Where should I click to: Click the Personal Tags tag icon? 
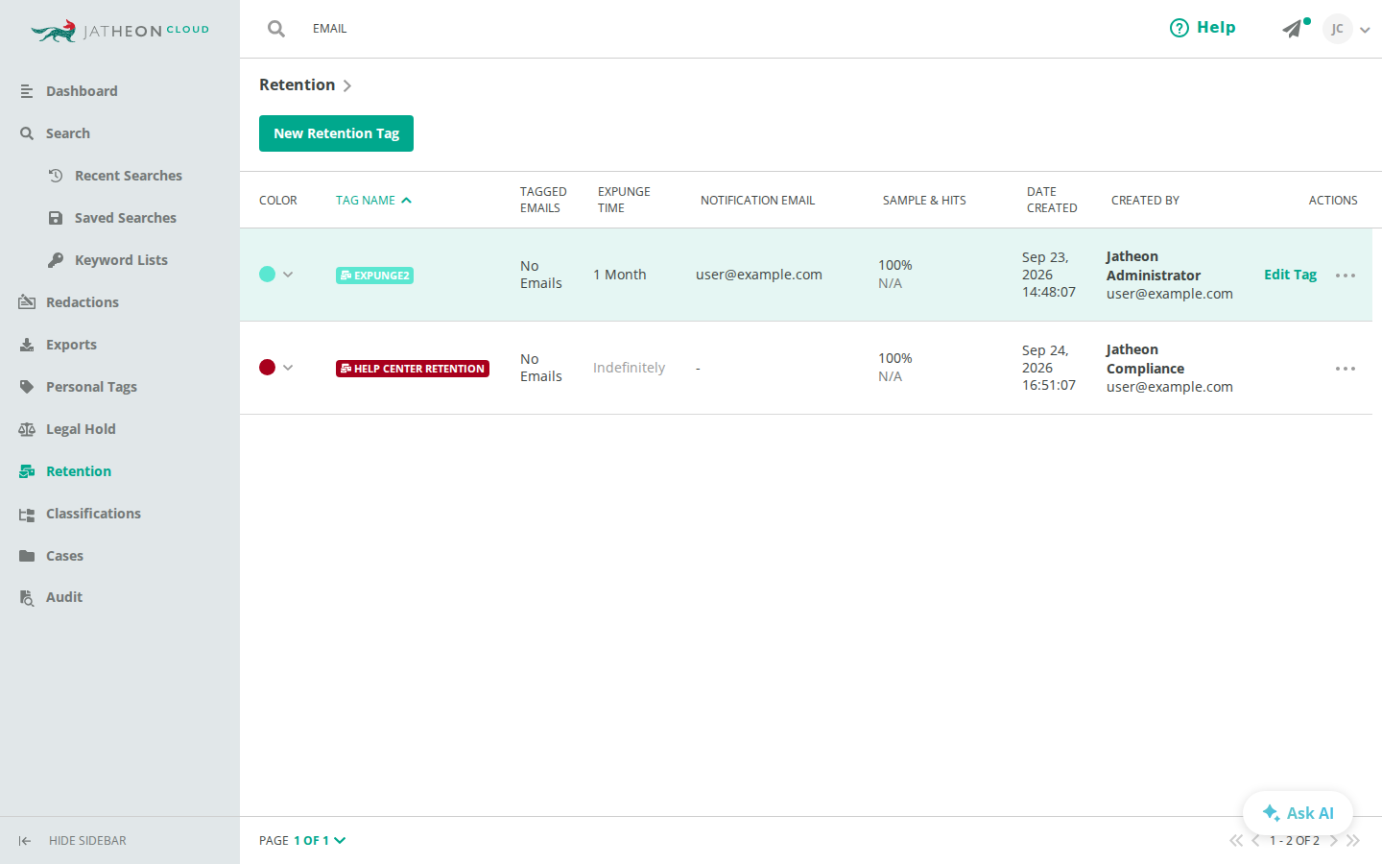(27, 387)
